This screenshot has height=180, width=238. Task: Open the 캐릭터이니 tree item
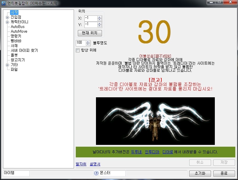pos(19,22)
